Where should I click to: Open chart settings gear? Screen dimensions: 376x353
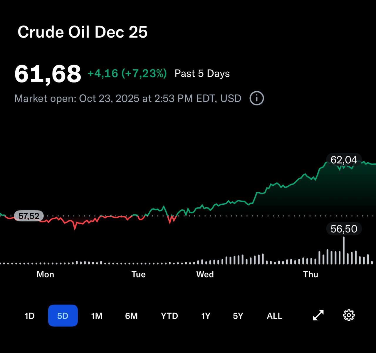[349, 315]
